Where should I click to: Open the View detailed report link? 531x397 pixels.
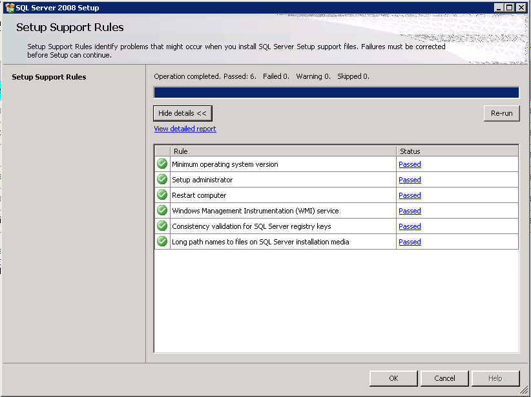pos(185,129)
